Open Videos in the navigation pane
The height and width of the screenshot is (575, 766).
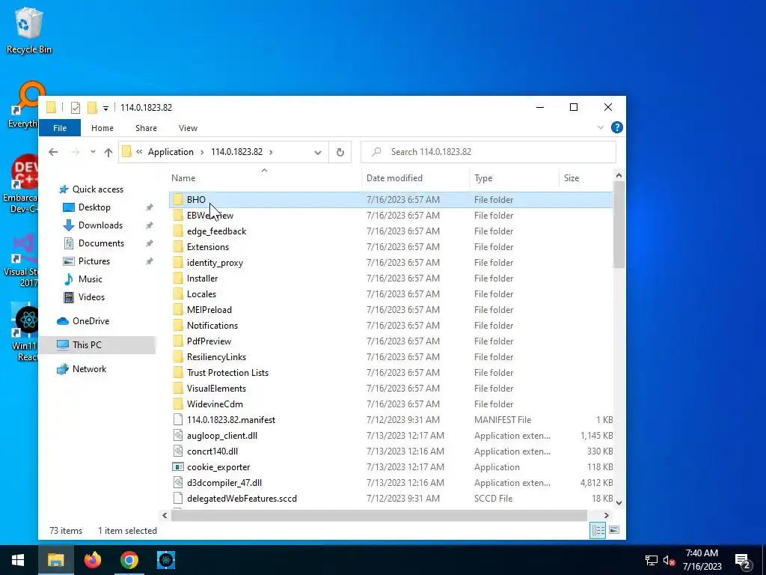(x=91, y=297)
